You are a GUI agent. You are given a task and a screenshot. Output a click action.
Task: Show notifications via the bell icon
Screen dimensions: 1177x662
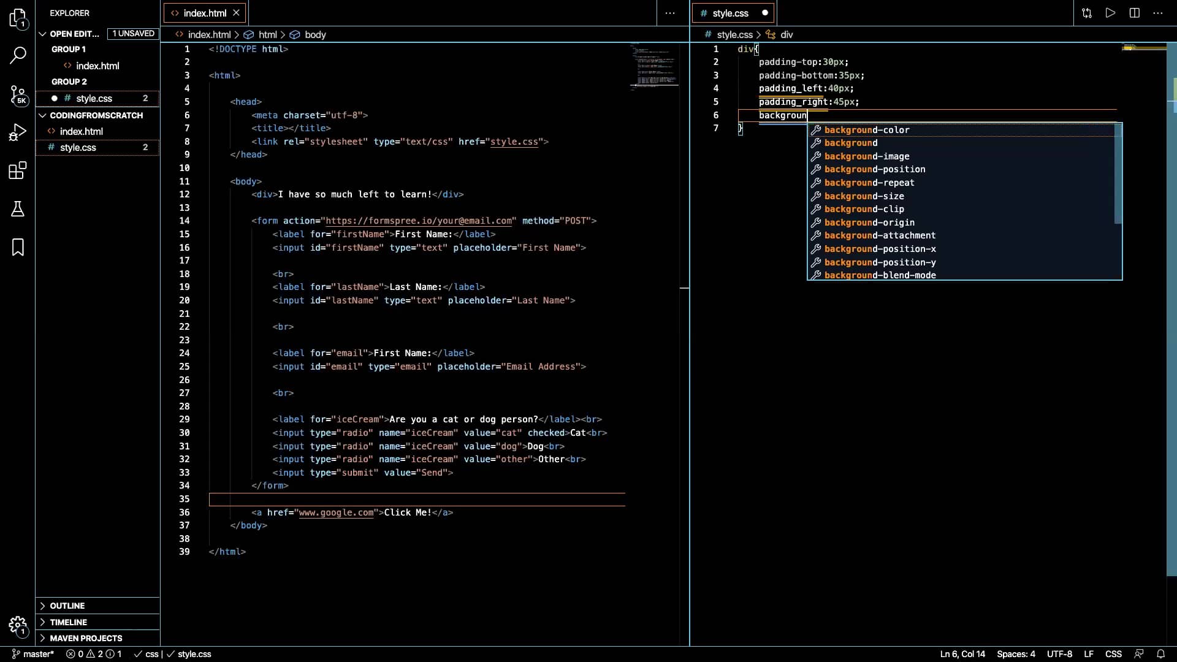click(x=1161, y=654)
